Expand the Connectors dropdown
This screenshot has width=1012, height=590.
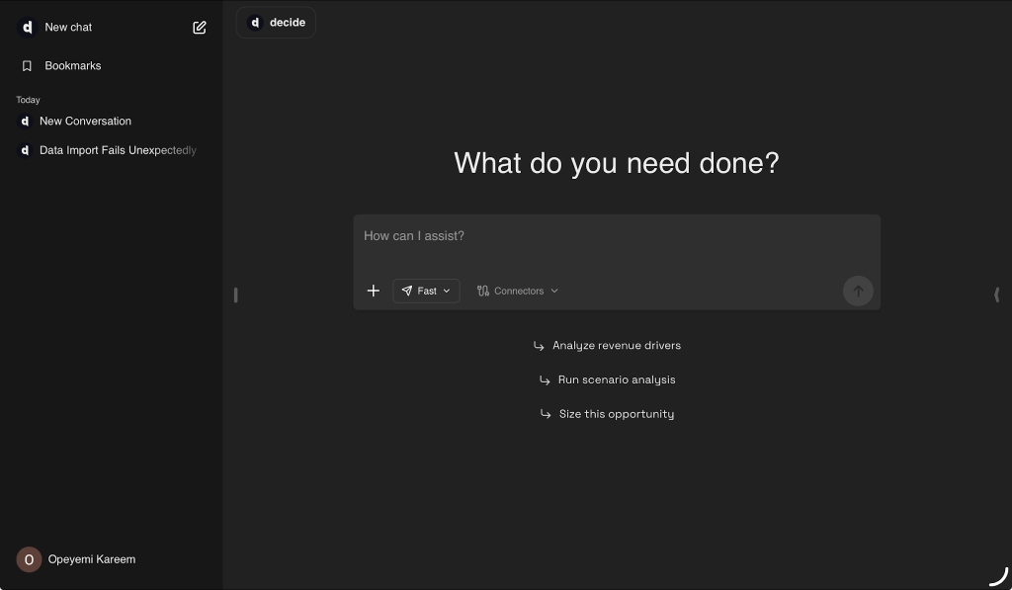pyautogui.click(x=518, y=291)
